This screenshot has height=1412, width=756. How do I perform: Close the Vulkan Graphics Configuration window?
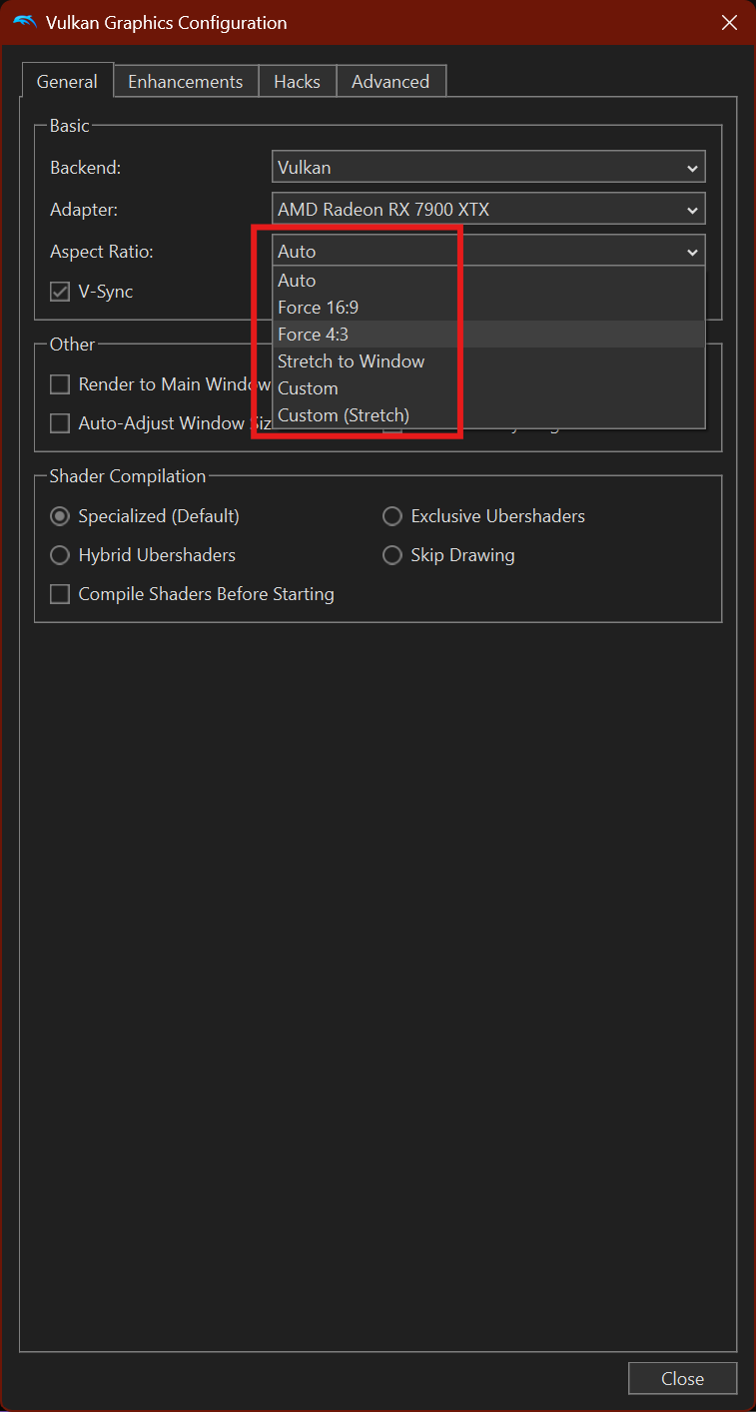click(730, 22)
